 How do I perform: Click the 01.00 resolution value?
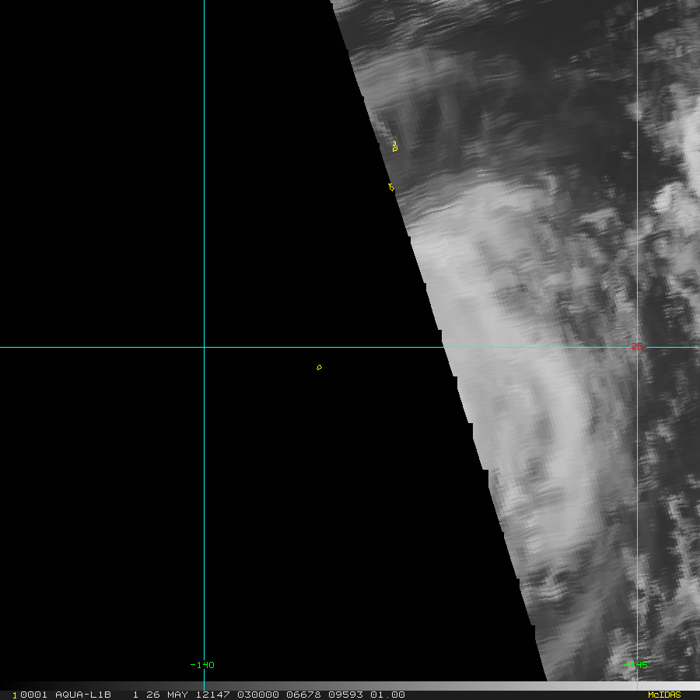[389, 695]
